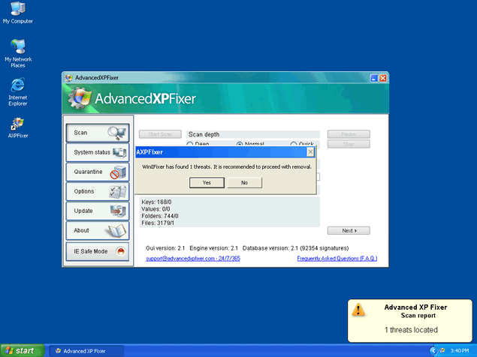Click the gear logo in AdvancedXPFixer header
This screenshot has width=477, height=357.
[80, 98]
